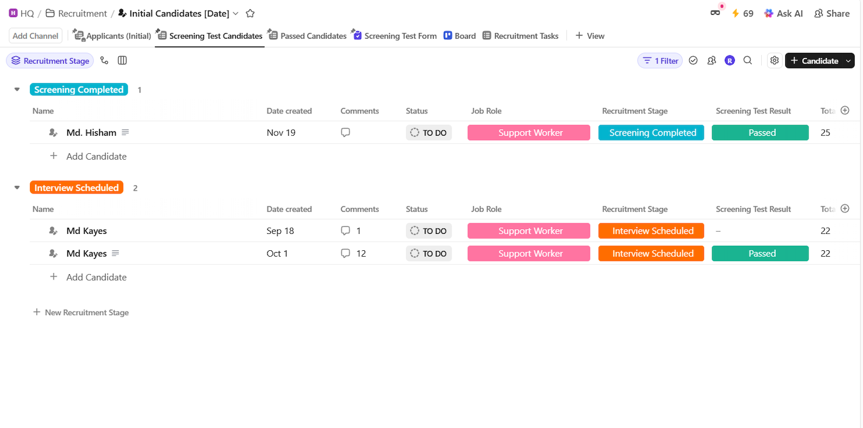Click the pink Support Worker label for Md. Hisham
Screen dimensions: 863x428
click(x=529, y=133)
